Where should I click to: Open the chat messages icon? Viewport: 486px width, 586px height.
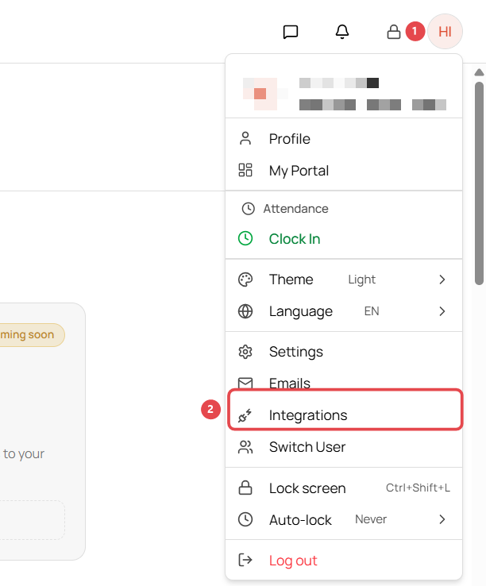291,32
